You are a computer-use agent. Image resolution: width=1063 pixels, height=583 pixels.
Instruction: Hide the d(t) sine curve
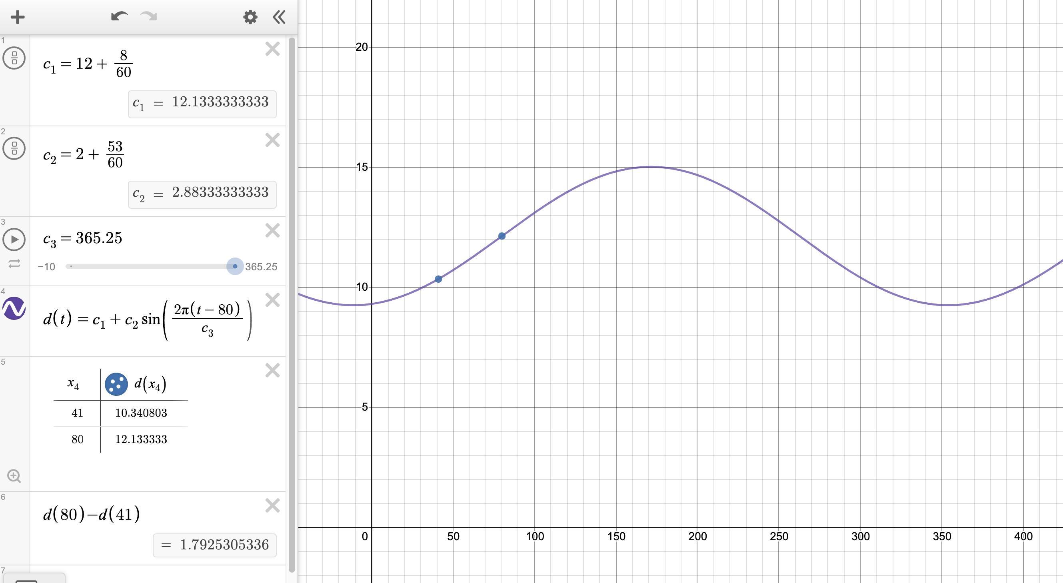pyautogui.click(x=14, y=309)
